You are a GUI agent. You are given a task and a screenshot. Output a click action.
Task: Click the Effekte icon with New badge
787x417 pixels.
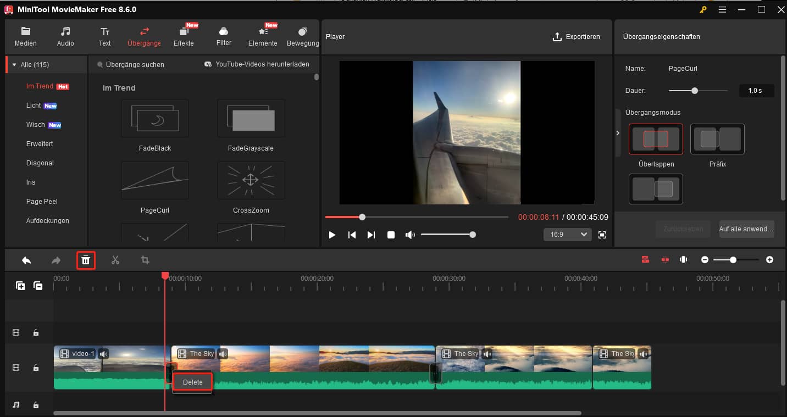point(184,36)
